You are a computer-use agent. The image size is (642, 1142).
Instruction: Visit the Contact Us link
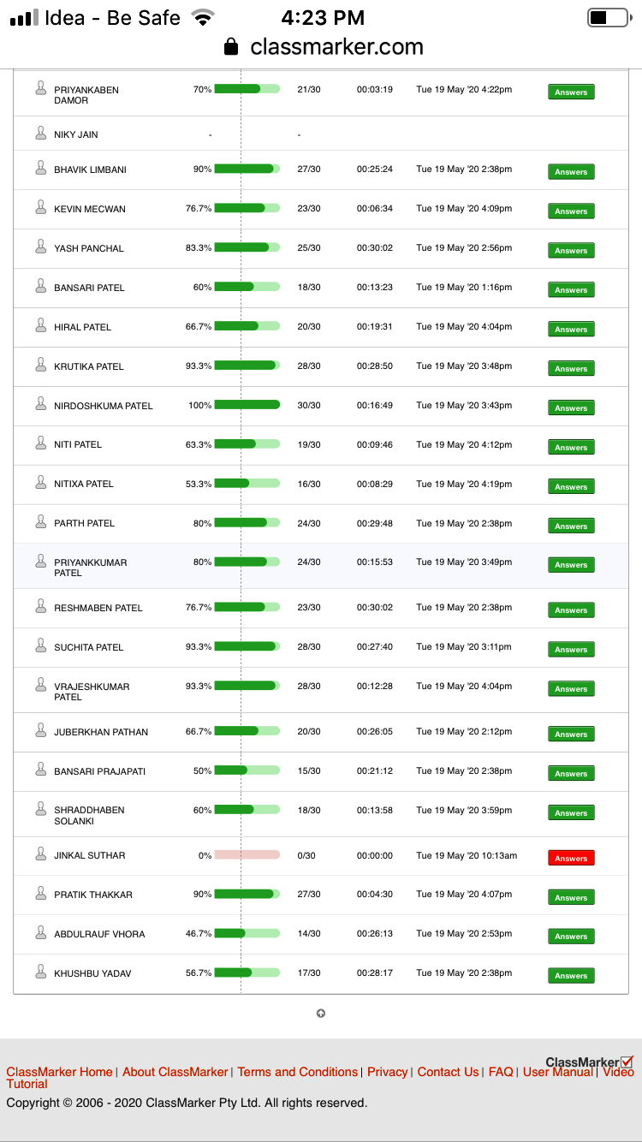[448, 1072]
